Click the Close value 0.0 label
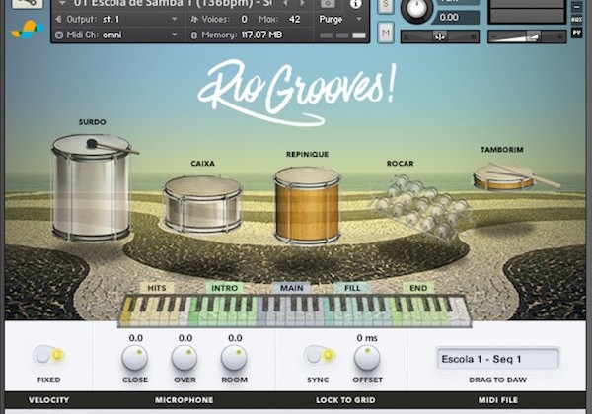 click(135, 338)
